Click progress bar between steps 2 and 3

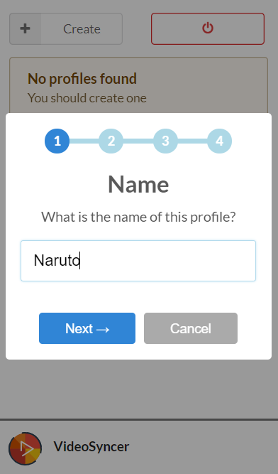(x=138, y=141)
